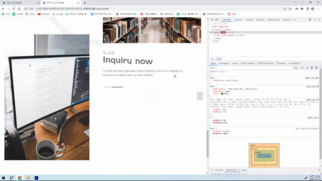
Task: Open the rendering emulation paintbrush icon
Action: (x=312, y=68)
